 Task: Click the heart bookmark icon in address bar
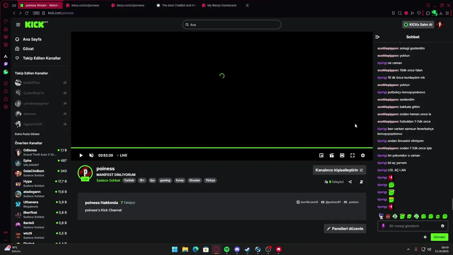(419, 13)
